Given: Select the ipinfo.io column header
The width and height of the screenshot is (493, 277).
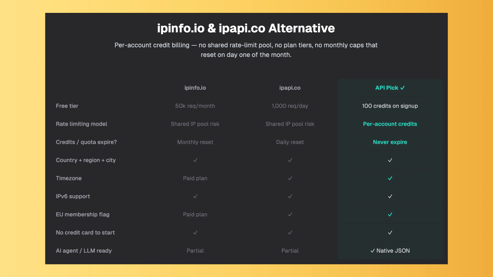Looking at the screenshot, I should 195,88.
